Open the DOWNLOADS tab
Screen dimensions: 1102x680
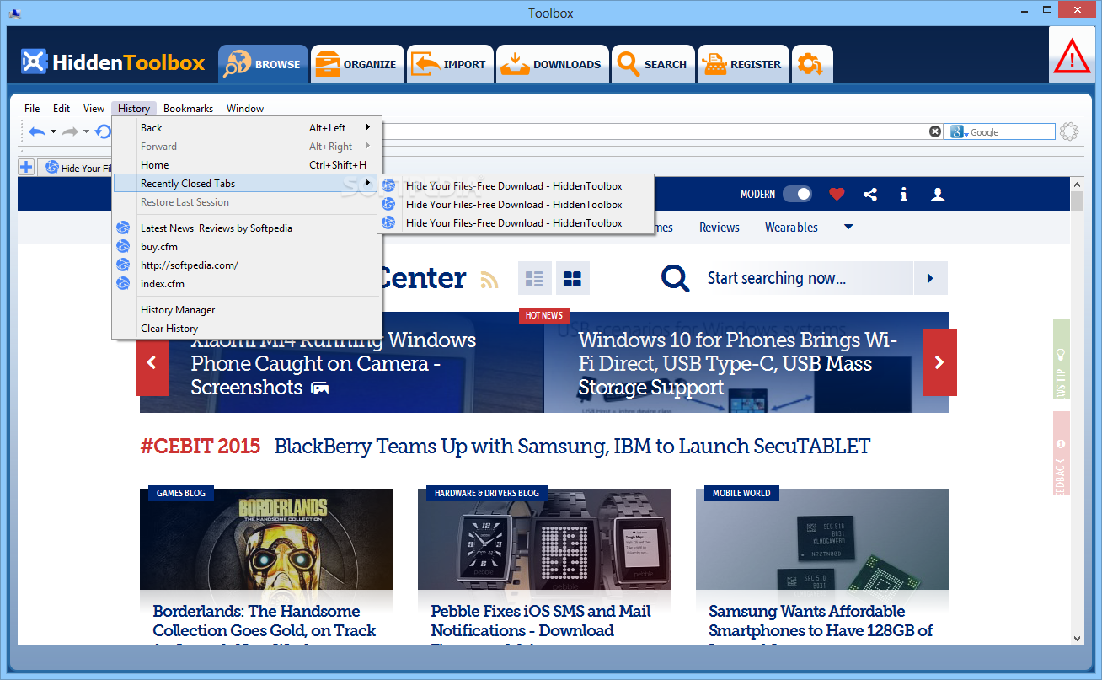(x=552, y=64)
